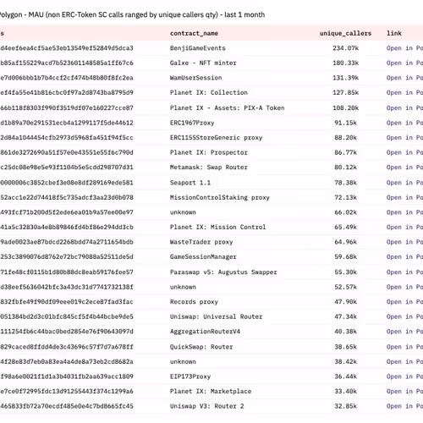The height and width of the screenshot is (423, 423).
Task: Click the 131.39k unique callers value
Action: pos(345,78)
